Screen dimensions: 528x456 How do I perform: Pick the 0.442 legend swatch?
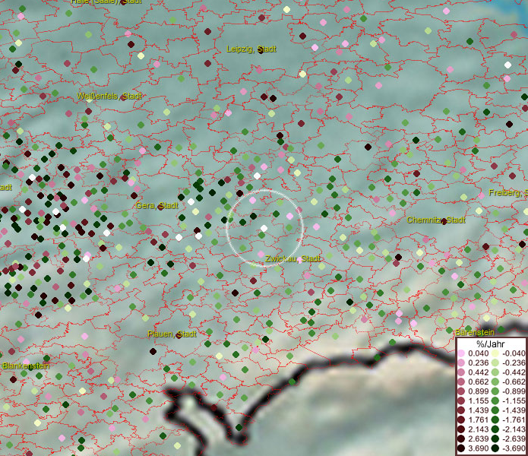(461, 372)
